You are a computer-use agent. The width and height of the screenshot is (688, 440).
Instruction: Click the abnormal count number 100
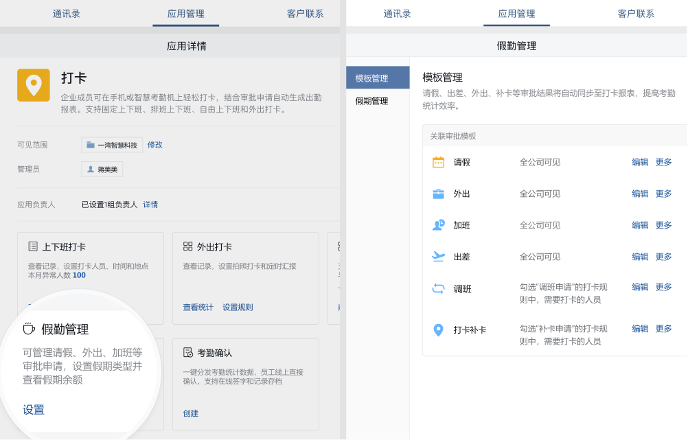point(79,275)
